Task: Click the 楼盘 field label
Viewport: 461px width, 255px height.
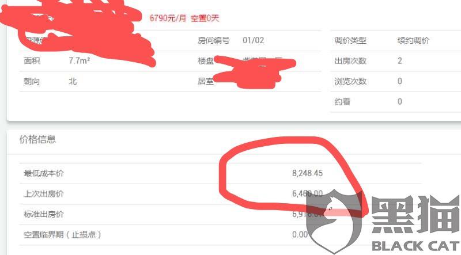Action: pyautogui.click(x=206, y=61)
